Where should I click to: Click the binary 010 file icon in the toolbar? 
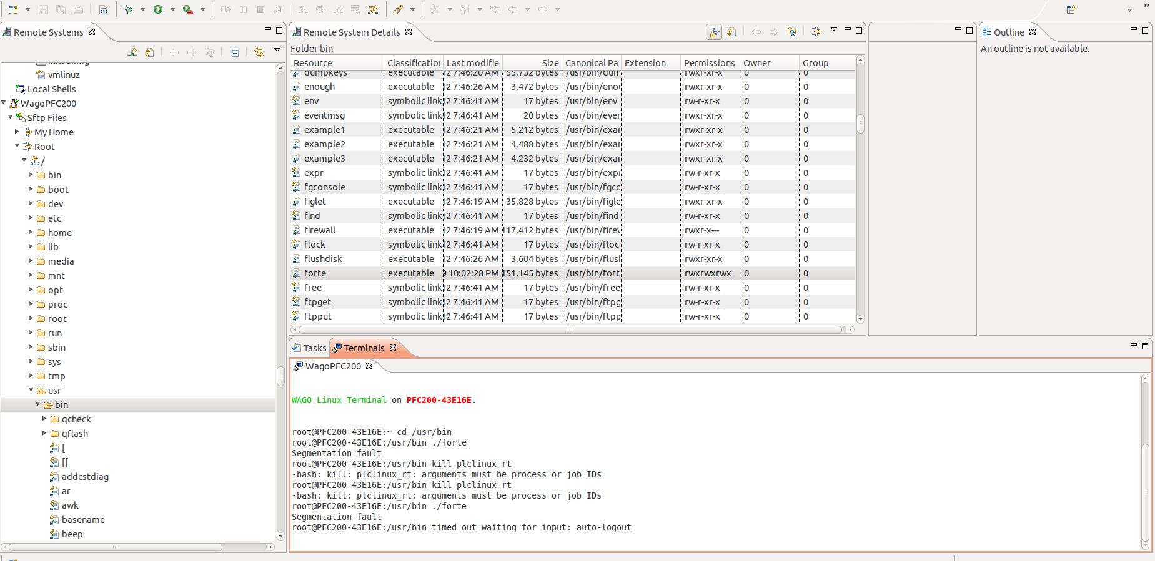click(x=104, y=9)
